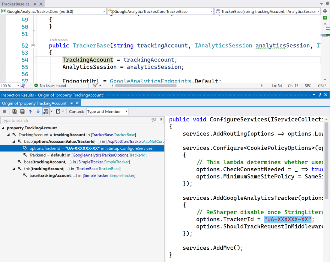Screen dimensions: 330x262
Task: Collapse the TrackingAccount = trackingAccount node
Action: (x=8, y=135)
